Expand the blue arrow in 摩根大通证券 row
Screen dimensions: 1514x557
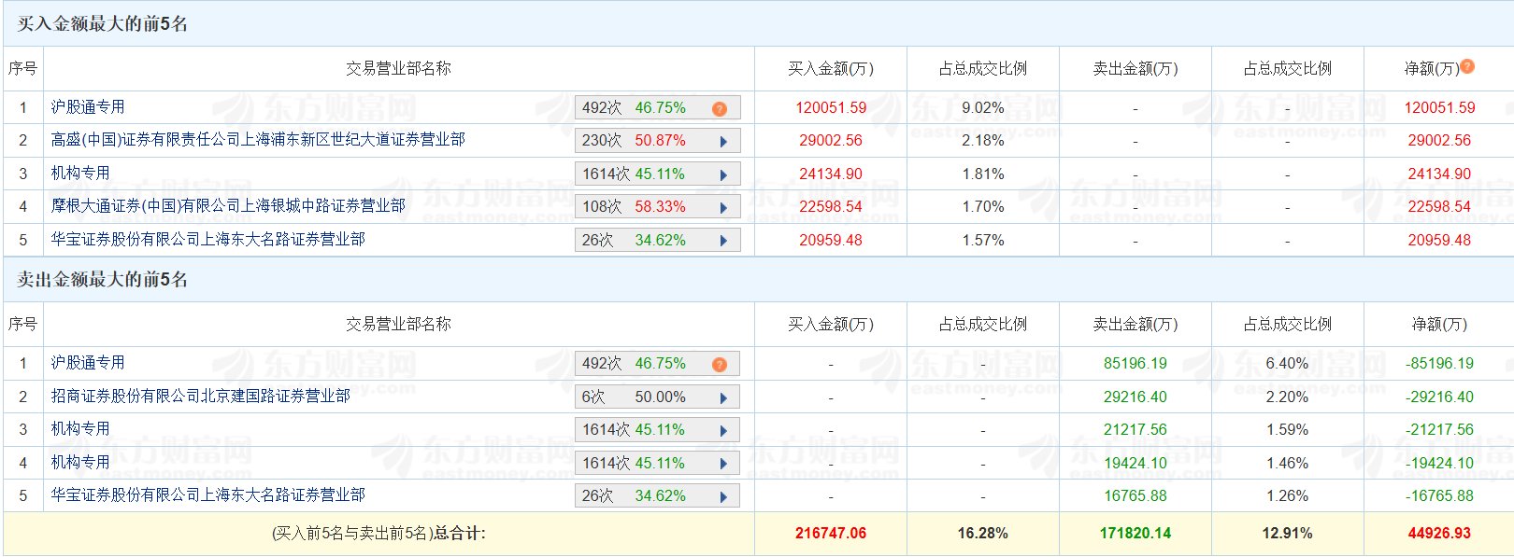coord(723,208)
